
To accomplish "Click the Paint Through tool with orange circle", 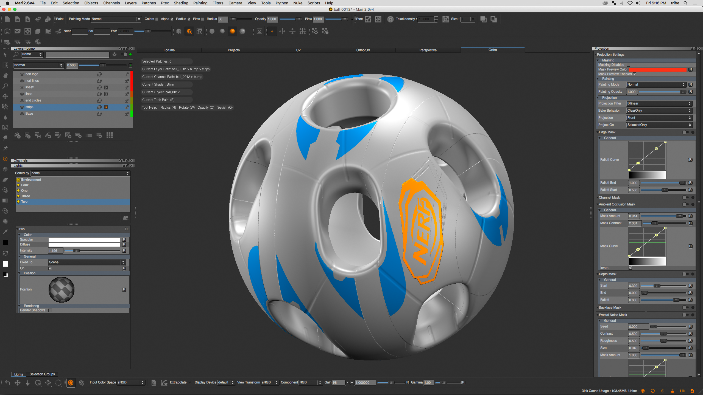I will pos(5,159).
